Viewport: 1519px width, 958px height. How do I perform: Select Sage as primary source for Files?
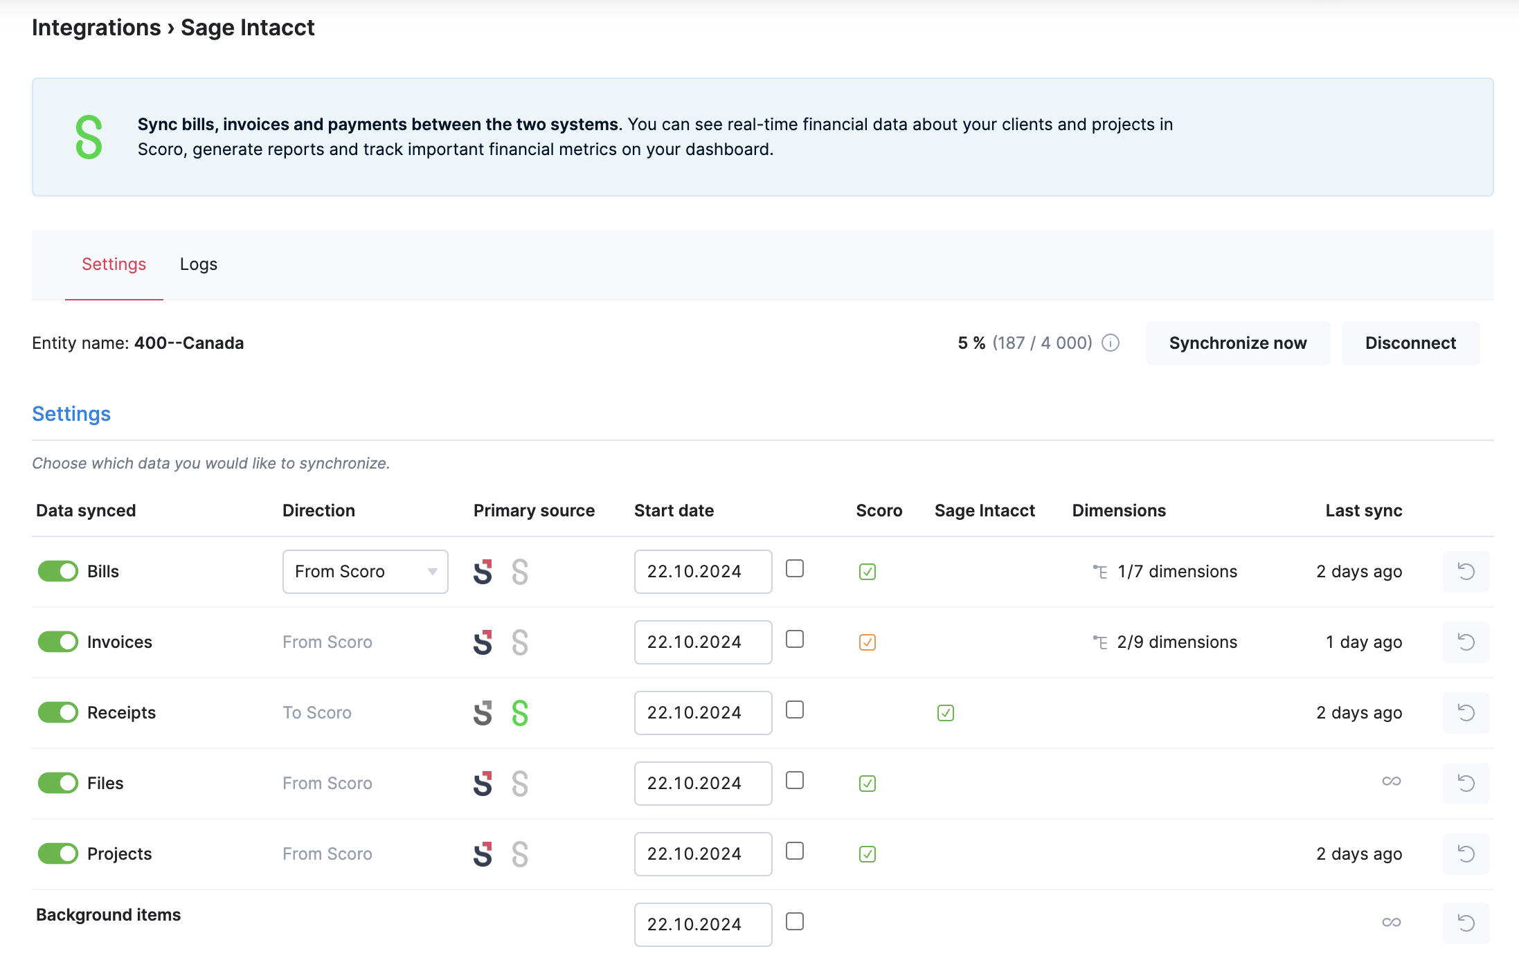[520, 784]
